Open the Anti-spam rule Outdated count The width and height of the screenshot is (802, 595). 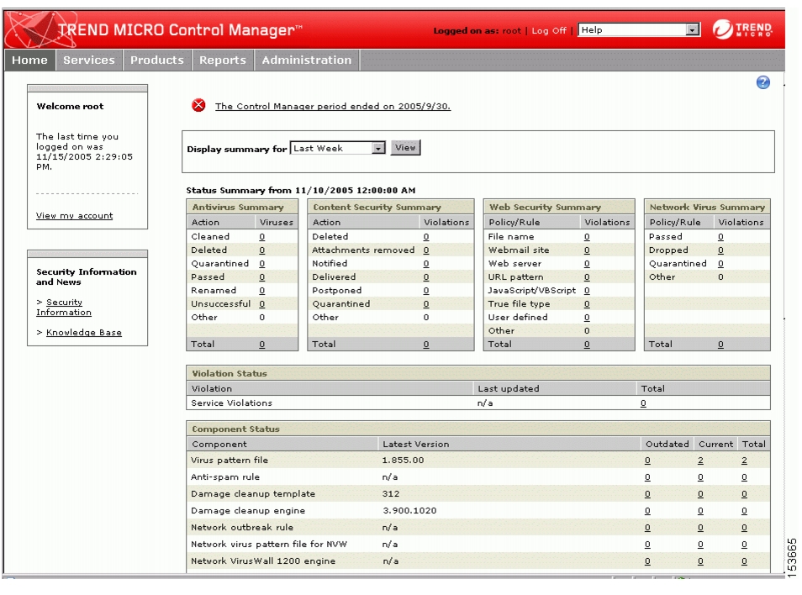(647, 477)
